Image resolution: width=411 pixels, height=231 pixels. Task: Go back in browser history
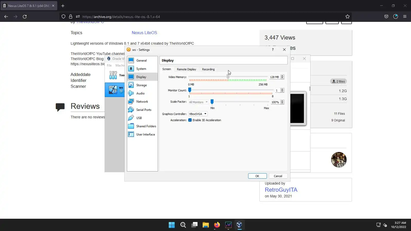click(x=6, y=17)
